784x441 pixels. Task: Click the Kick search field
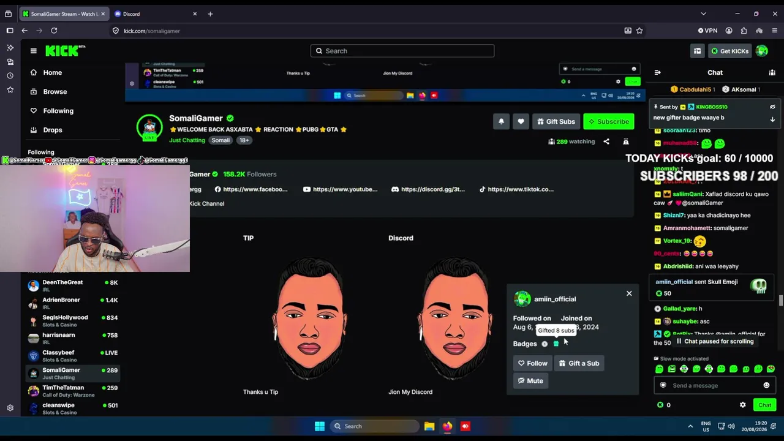pyautogui.click(x=402, y=51)
